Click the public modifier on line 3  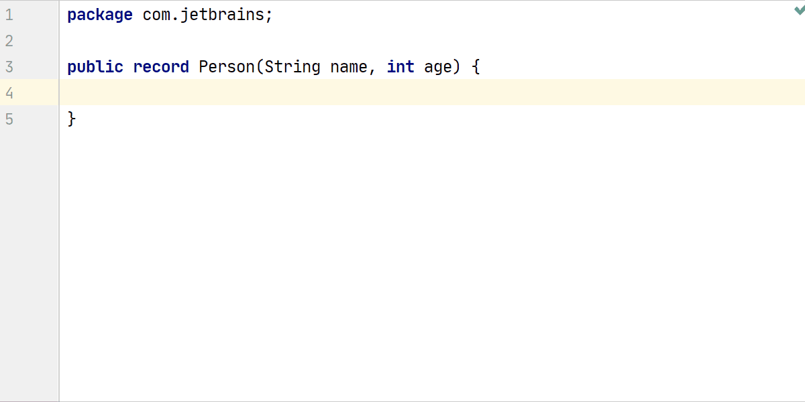[x=94, y=66]
